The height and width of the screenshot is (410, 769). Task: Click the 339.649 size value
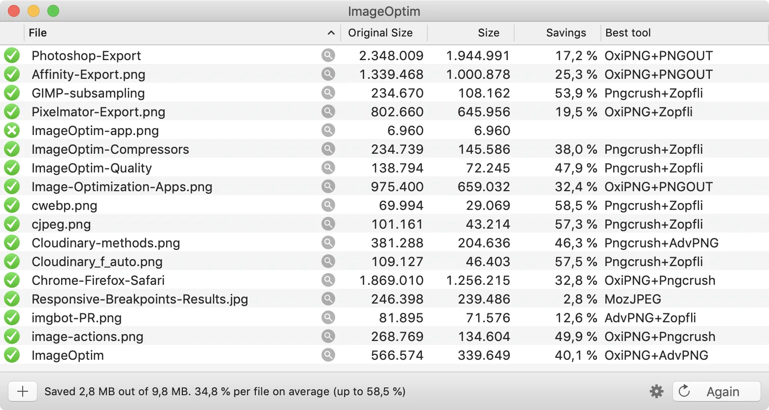(484, 355)
